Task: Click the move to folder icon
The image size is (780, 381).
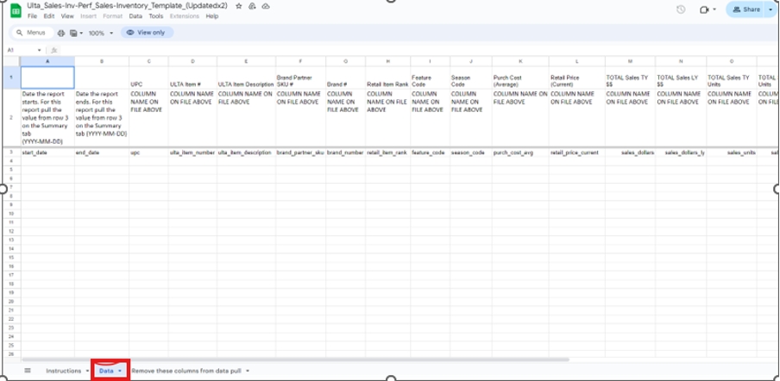Action: point(251,6)
